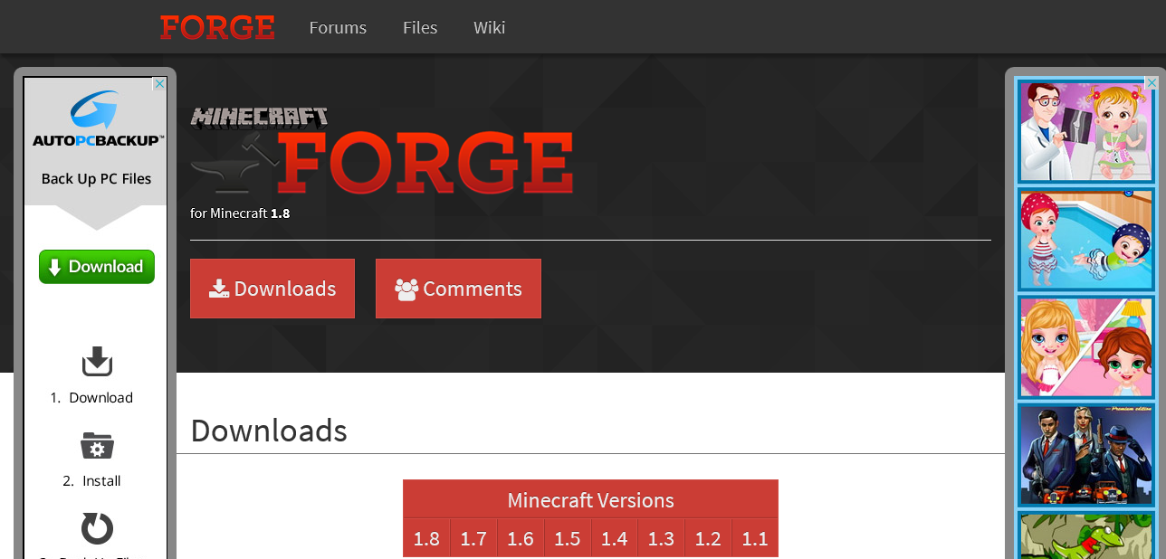
Task: Open the Files page
Action: click(420, 27)
